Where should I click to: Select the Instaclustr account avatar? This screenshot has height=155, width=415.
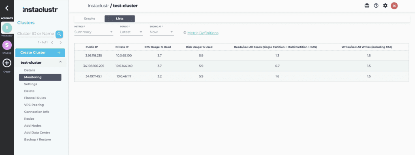[x=7, y=28]
